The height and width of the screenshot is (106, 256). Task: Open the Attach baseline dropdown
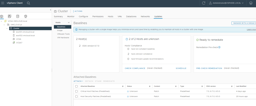[x=78, y=81]
